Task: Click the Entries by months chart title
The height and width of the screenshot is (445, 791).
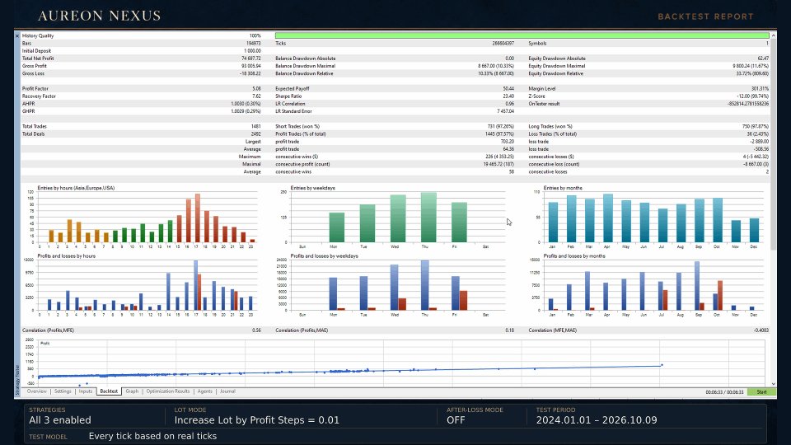Action: click(563, 188)
